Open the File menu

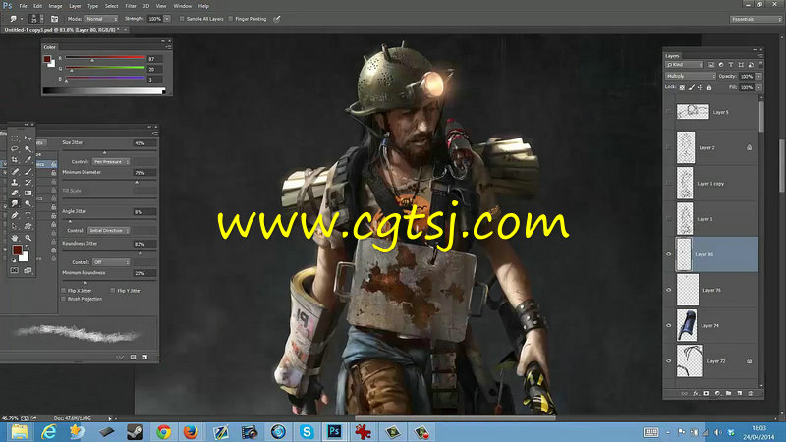pyautogui.click(x=23, y=6)
